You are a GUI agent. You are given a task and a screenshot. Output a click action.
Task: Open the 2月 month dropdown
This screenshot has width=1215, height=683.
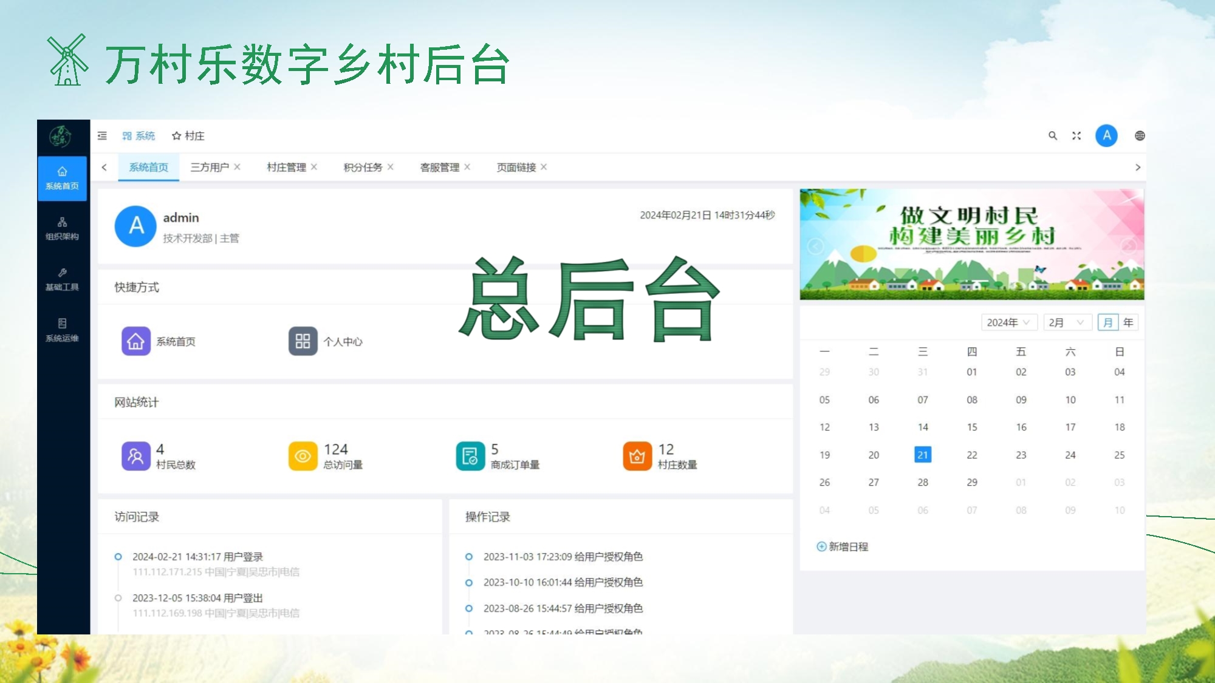point(1067,322)
